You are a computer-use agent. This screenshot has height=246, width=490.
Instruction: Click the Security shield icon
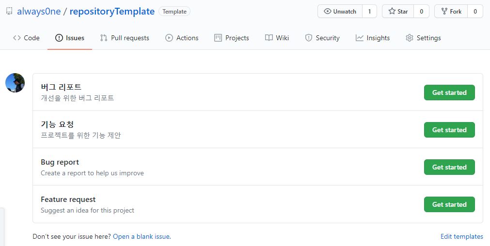308,38
